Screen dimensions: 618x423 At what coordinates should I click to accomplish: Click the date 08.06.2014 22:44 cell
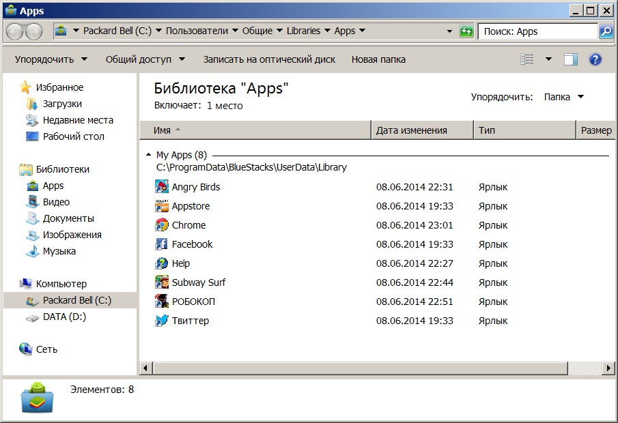(415, 282)
